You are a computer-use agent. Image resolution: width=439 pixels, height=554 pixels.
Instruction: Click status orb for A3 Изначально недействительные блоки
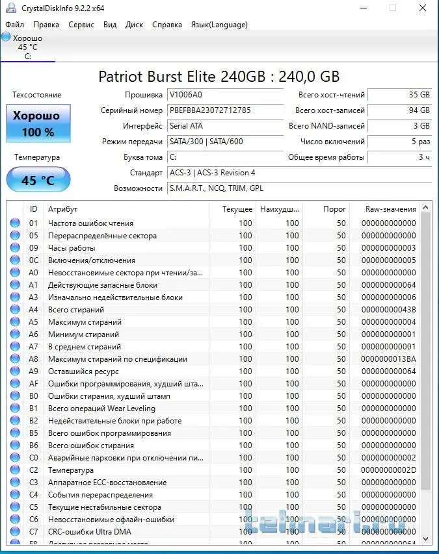[15, 297]
